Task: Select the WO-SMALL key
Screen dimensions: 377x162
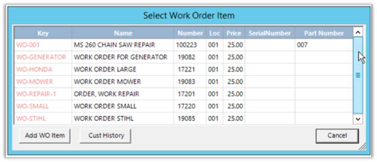Action: 33,107
